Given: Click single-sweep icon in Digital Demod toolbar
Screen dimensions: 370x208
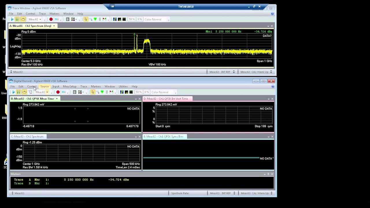Looking at the screenshot, I should (x=30, y=92).
